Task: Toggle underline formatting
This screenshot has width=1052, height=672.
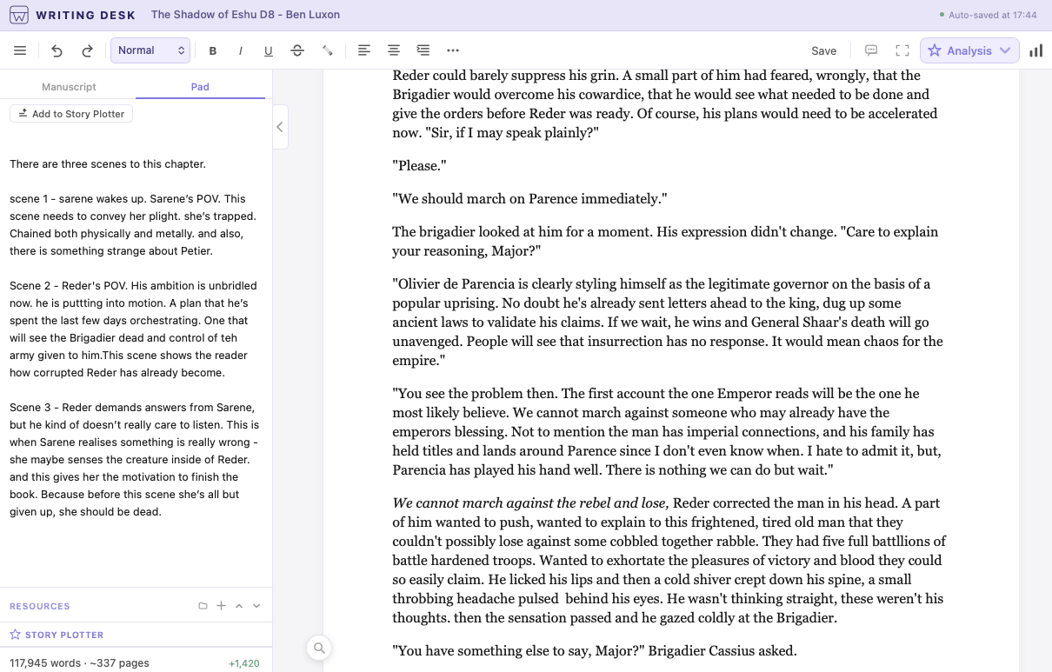Action: (x=269, y=50)
